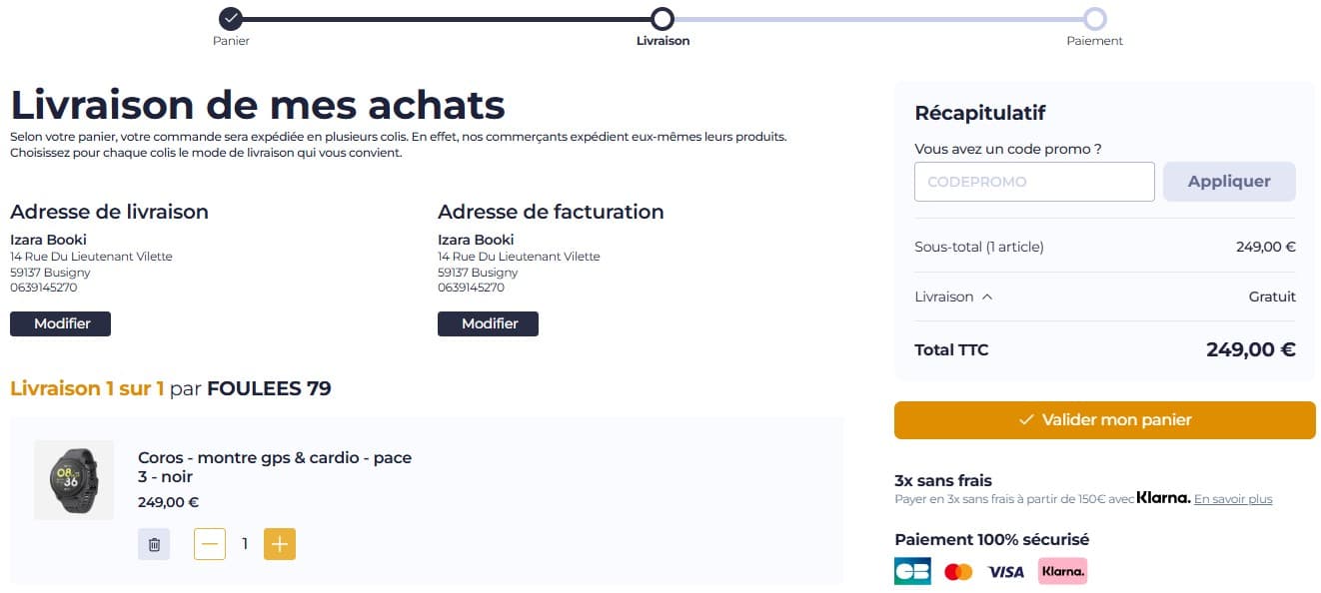Jump to the Paiement step

[x=1095, y=18]
